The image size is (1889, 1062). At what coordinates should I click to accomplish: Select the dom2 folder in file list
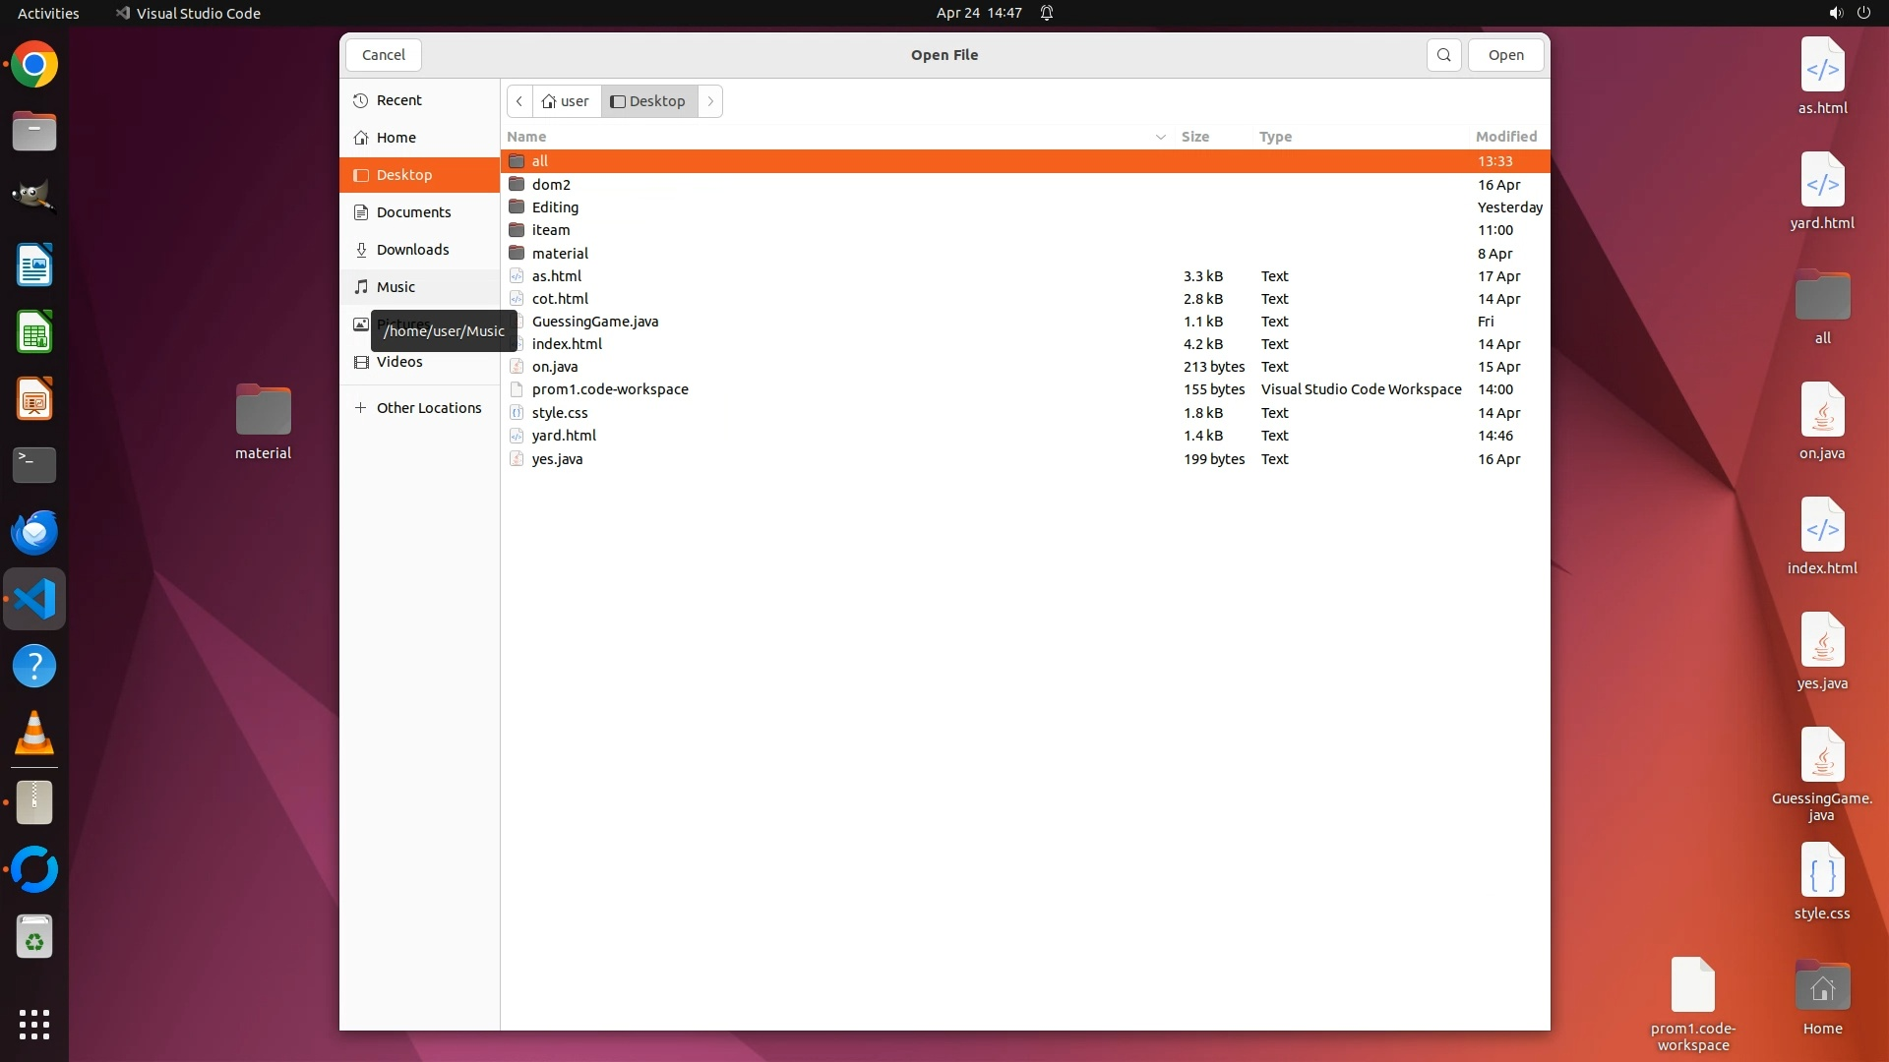[551, 185]
